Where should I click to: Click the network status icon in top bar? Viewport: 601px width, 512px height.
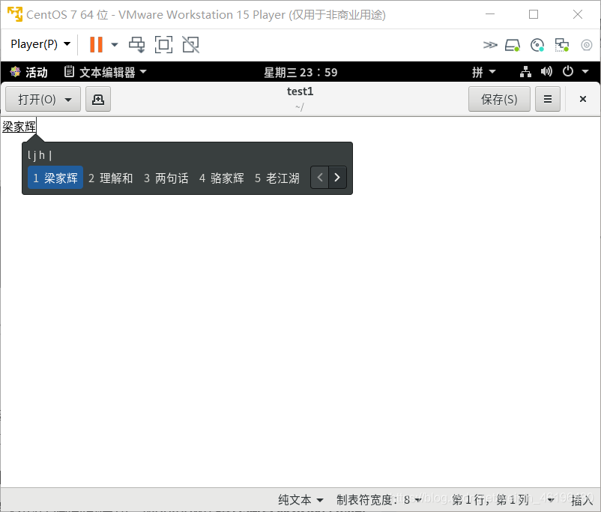point(525,72)
